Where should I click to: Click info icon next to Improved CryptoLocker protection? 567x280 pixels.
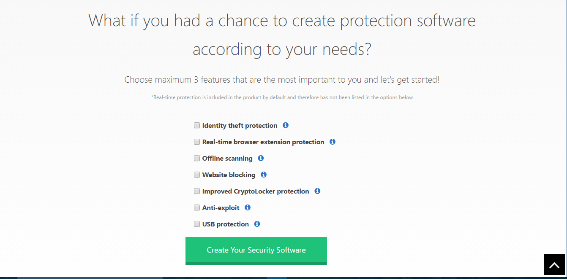(317, 191)
